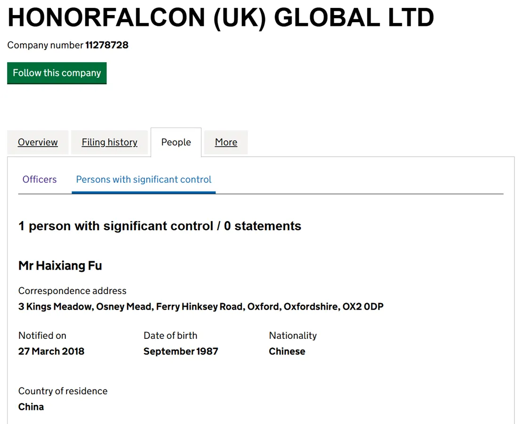This screenshot has width=521, height=424.
Task: Click the name Mr Haixiang Fu
Action: tap(60, 266)
